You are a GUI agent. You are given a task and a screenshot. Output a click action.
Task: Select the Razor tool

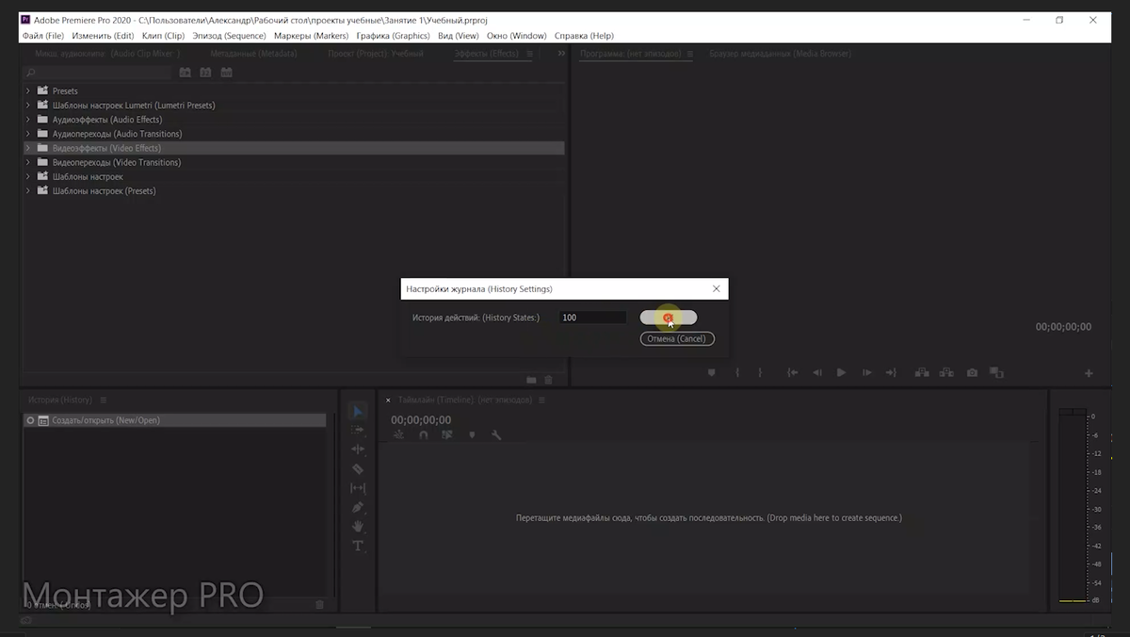[x=358, y=468]
